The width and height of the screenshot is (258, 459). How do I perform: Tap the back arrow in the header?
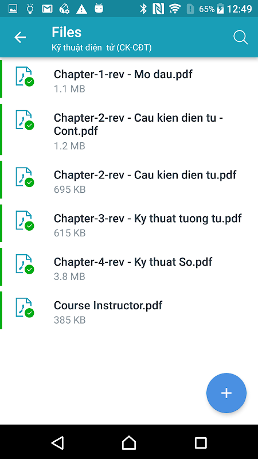(20, 37)
